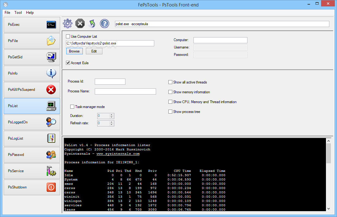
Task: Uncheck the Accept Eula checkbox
Action: 68,63
